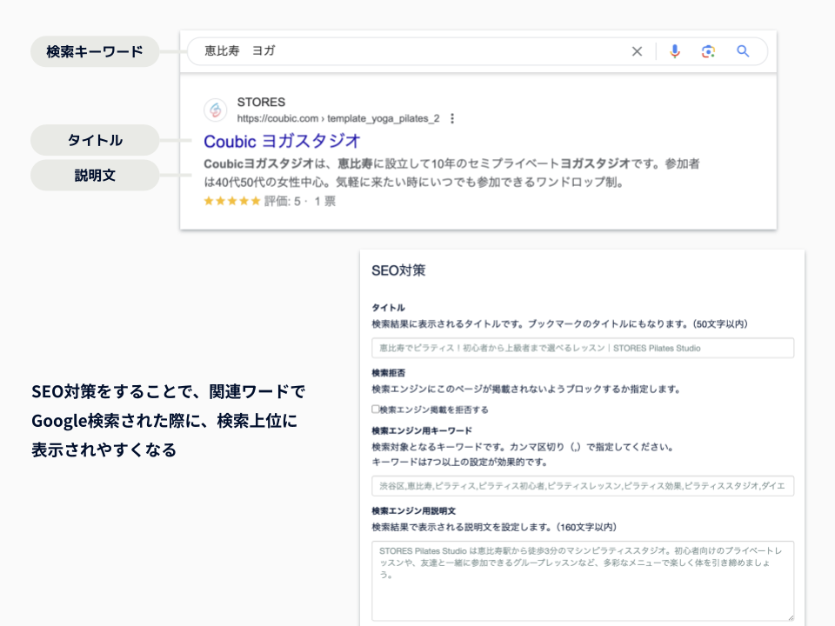835x626 pixels.
Task: Open Google Lens image search icon
Action: click(x=708, y=51)
